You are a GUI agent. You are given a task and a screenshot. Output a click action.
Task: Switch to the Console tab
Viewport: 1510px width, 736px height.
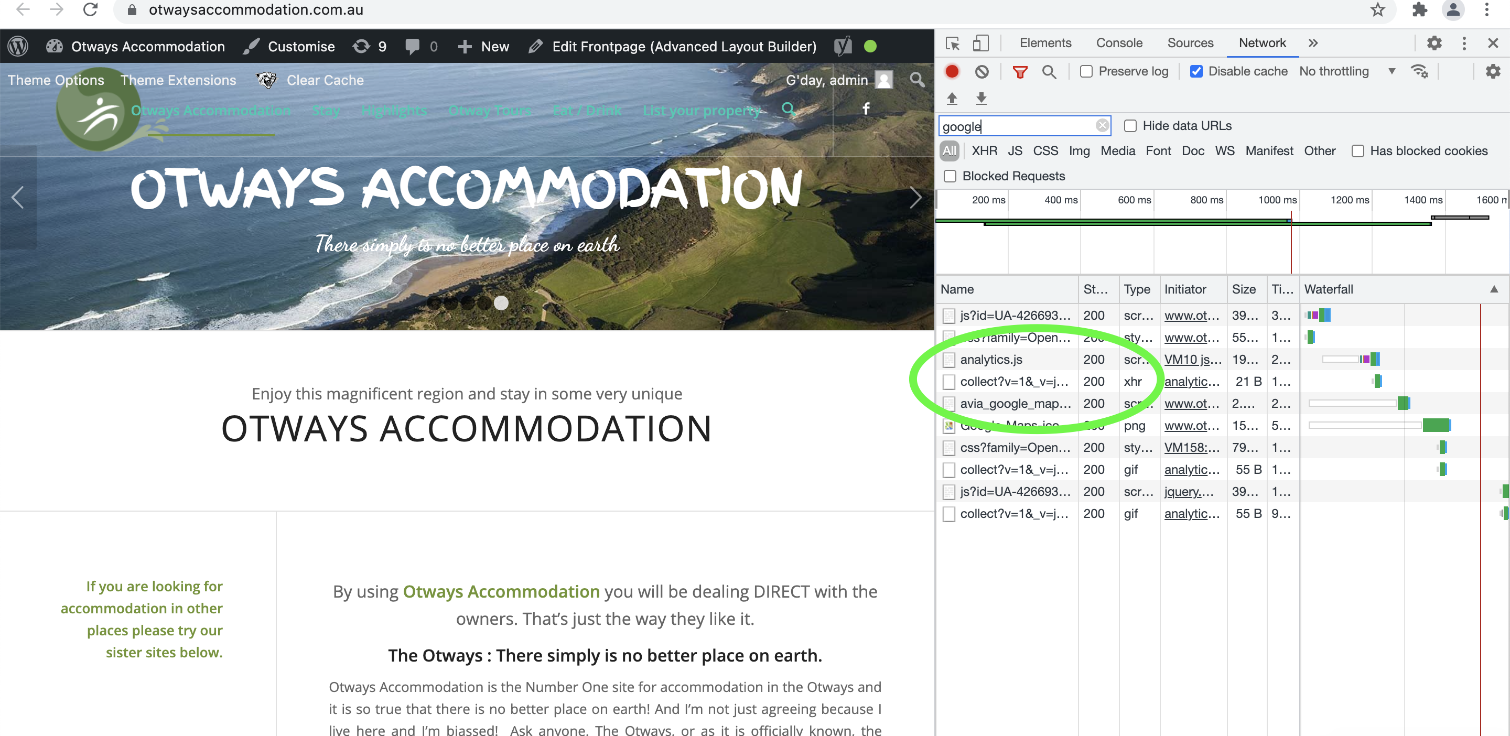coord(1119,43)
